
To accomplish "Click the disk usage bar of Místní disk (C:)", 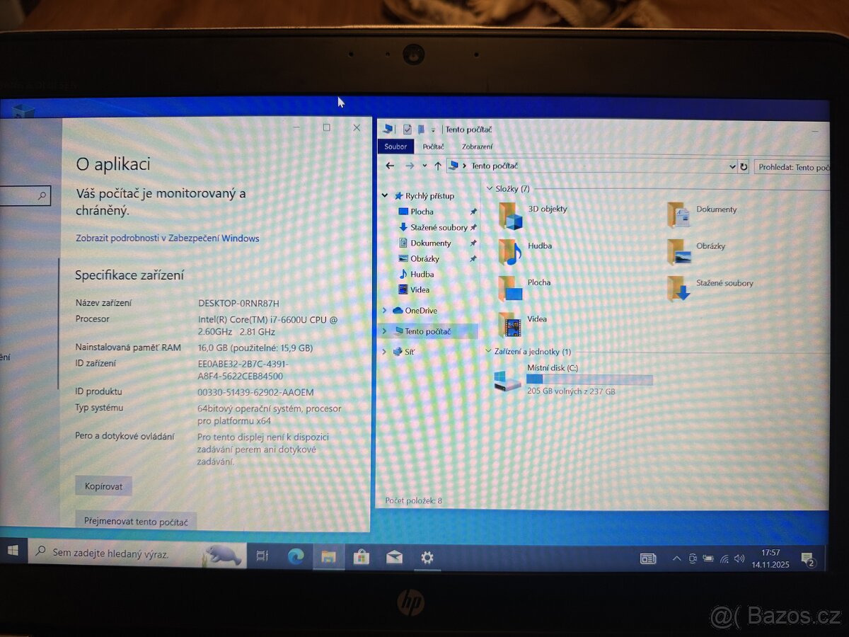I will click(x=589, y=379).
